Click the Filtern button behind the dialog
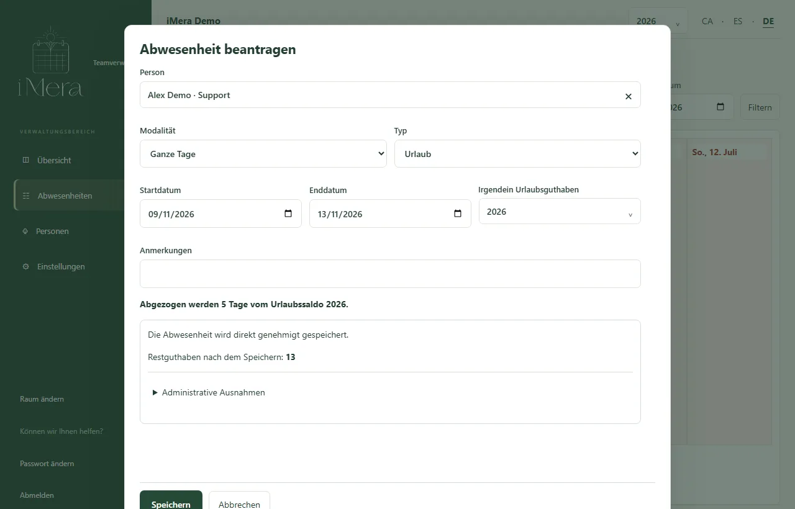The height and width of the screenshot is (509, 795). coord(760,107)
